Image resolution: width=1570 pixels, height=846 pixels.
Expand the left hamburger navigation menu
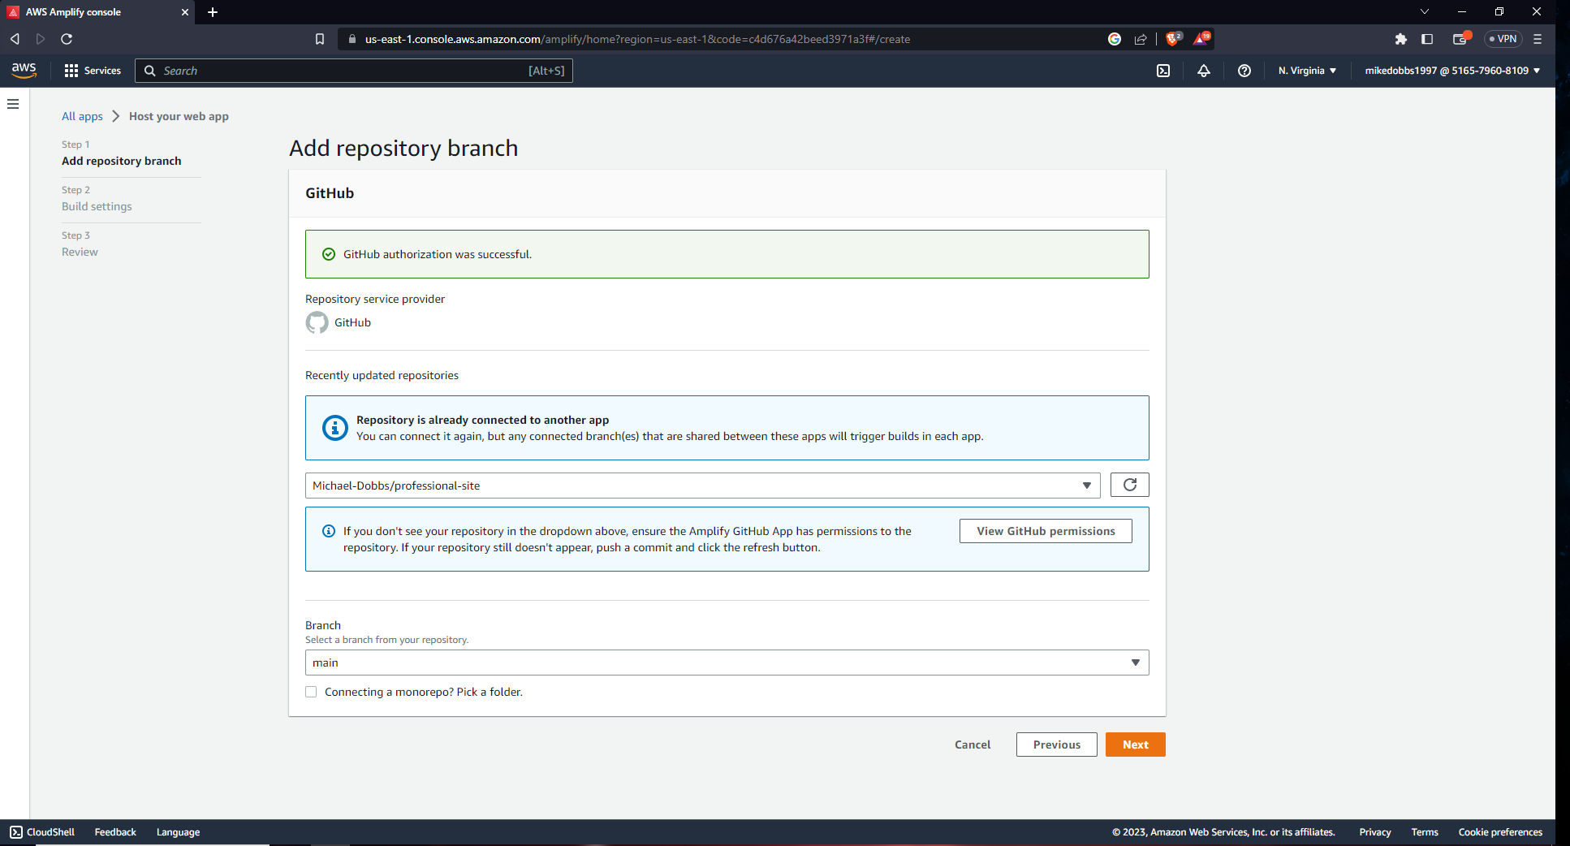[13, 104]
